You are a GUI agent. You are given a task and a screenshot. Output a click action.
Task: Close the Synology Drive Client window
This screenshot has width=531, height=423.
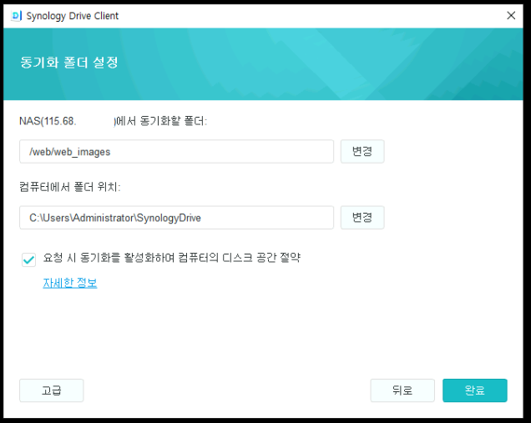(511, 16)
